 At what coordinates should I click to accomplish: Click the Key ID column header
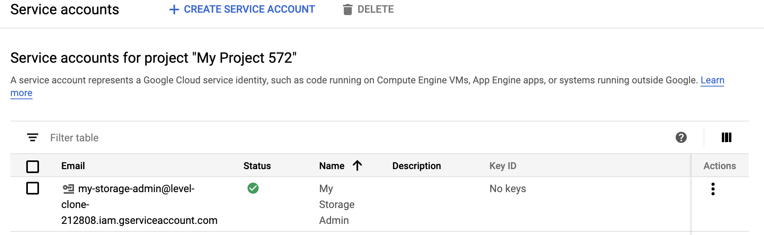point(503,166)
